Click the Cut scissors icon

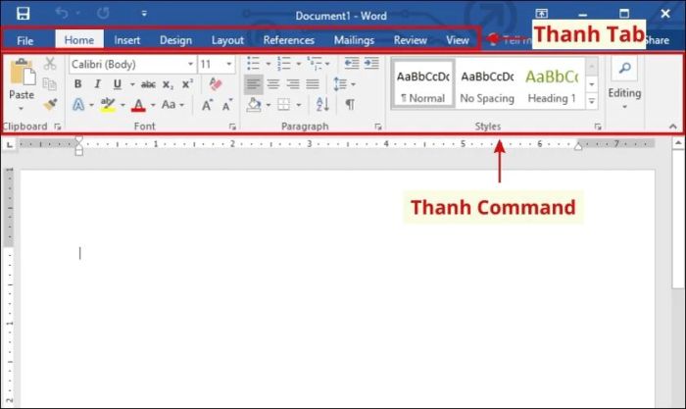(x=50, y=64)
